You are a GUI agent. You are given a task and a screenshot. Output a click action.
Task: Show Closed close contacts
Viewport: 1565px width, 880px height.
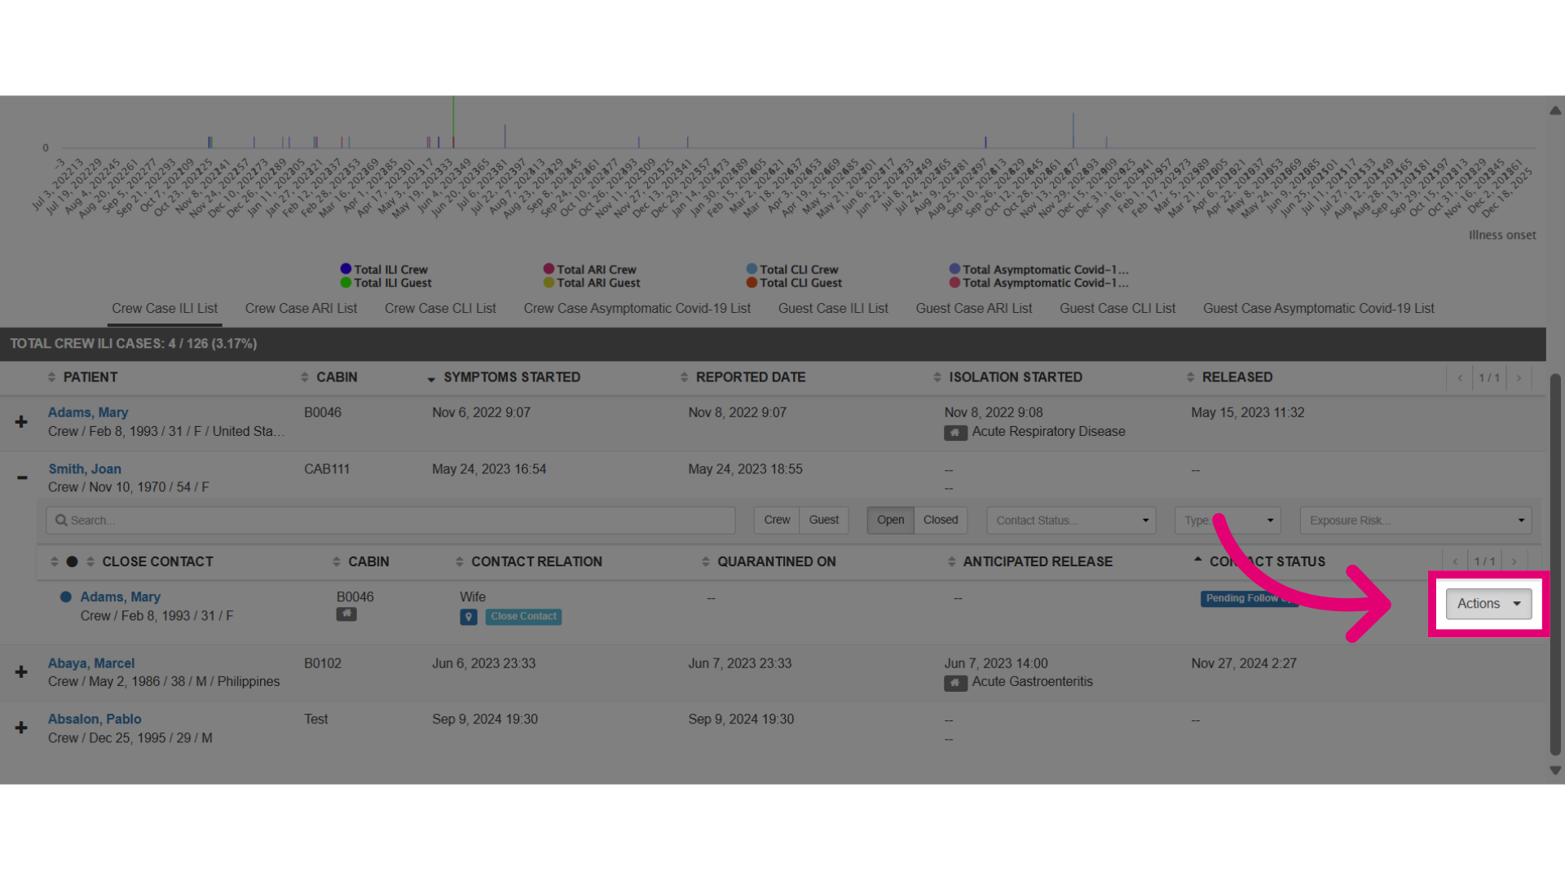(x=941, y=520)
